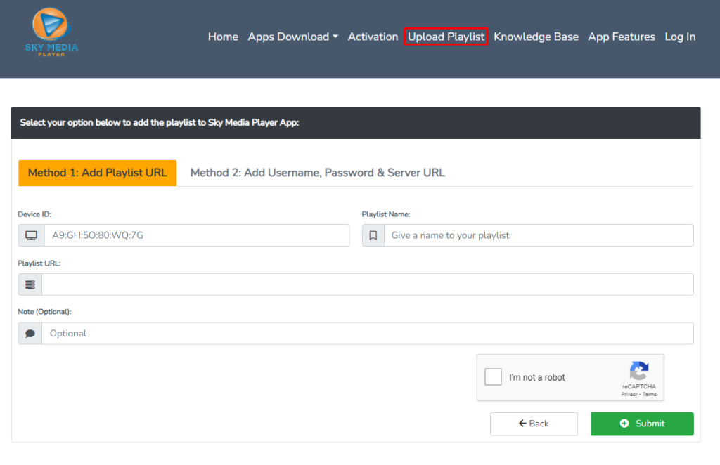Viewport: 720px width, 465px height.
Task: Click the Sky Media Player logo
Action: [x=51, y=33]
